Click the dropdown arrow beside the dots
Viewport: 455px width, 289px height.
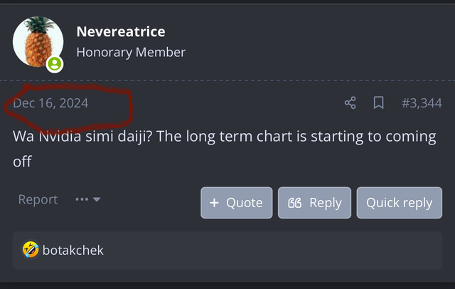pyautogui.click(x=97, y=199)
